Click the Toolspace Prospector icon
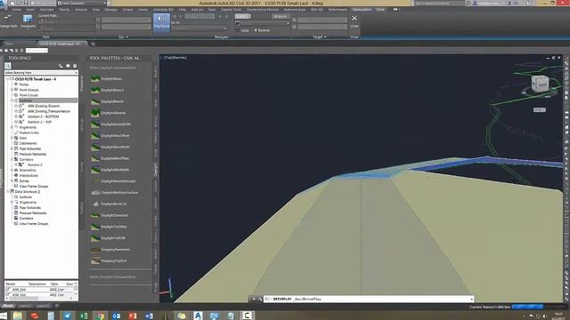The height and width of the screenshot is (320, 570). (x=8, y=66)
